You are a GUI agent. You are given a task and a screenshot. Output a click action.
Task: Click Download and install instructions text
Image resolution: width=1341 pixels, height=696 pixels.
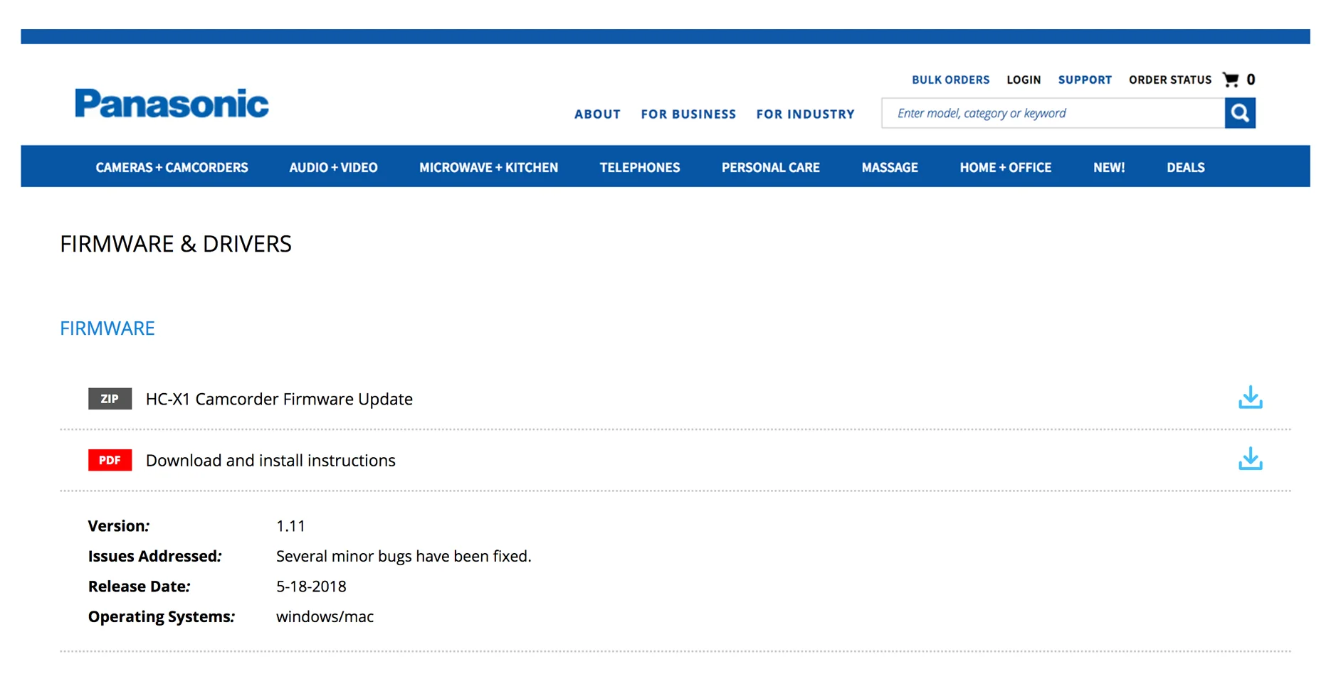pos(270,460)
